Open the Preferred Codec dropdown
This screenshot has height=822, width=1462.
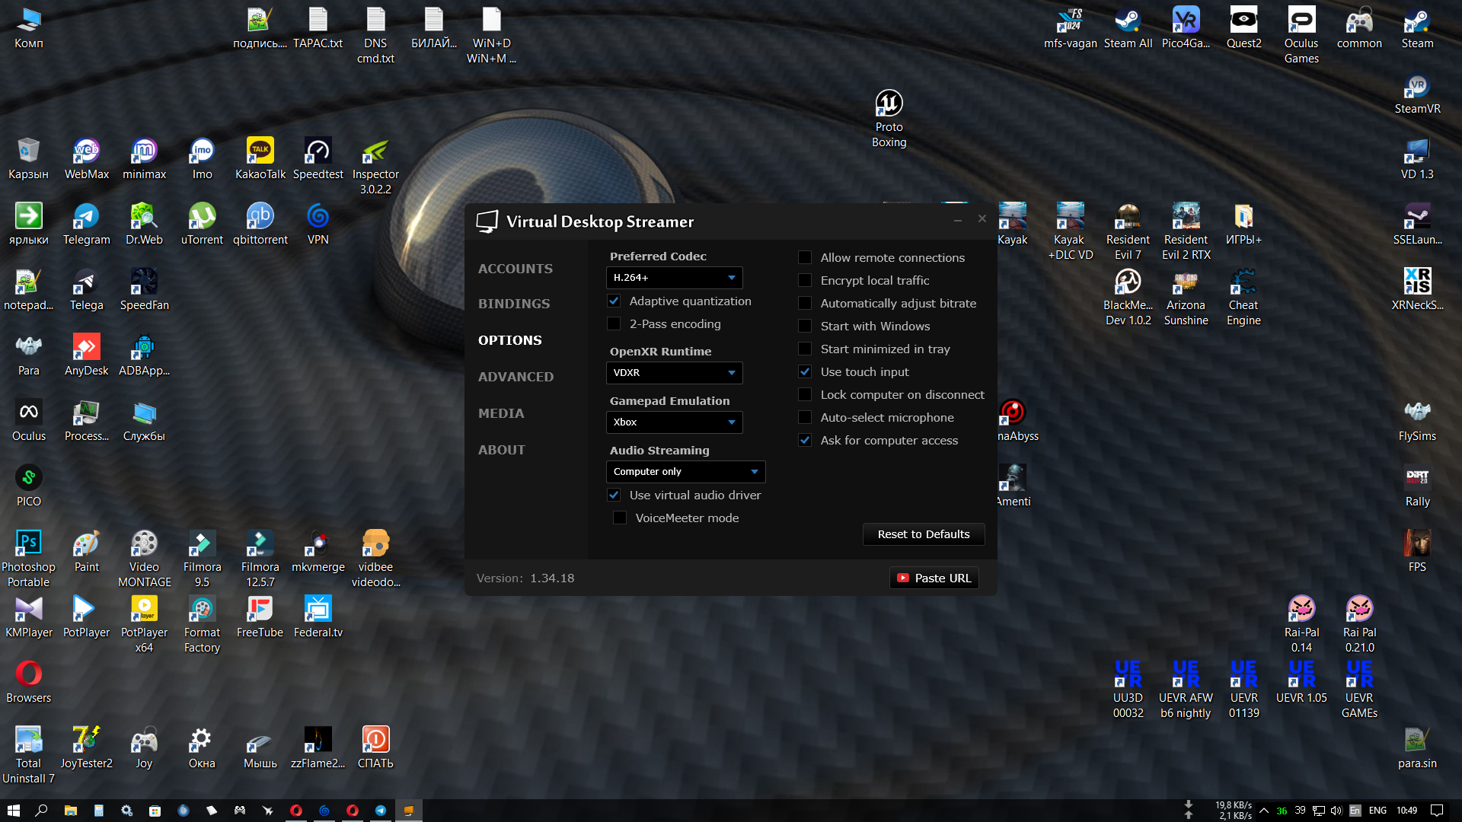pos(674,278)
